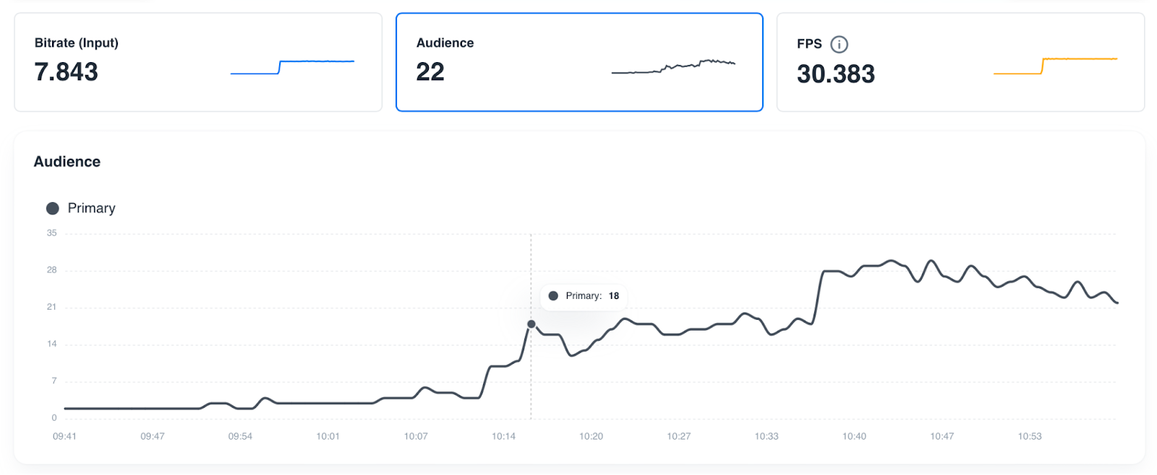Screen dimensions: 1157x475
Task: Click the Bitrate value 7.843
Action: point(66,72)
